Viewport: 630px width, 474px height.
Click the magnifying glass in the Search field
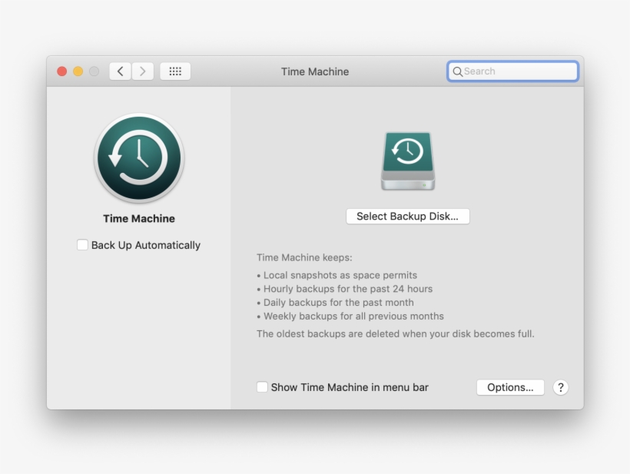458,71
